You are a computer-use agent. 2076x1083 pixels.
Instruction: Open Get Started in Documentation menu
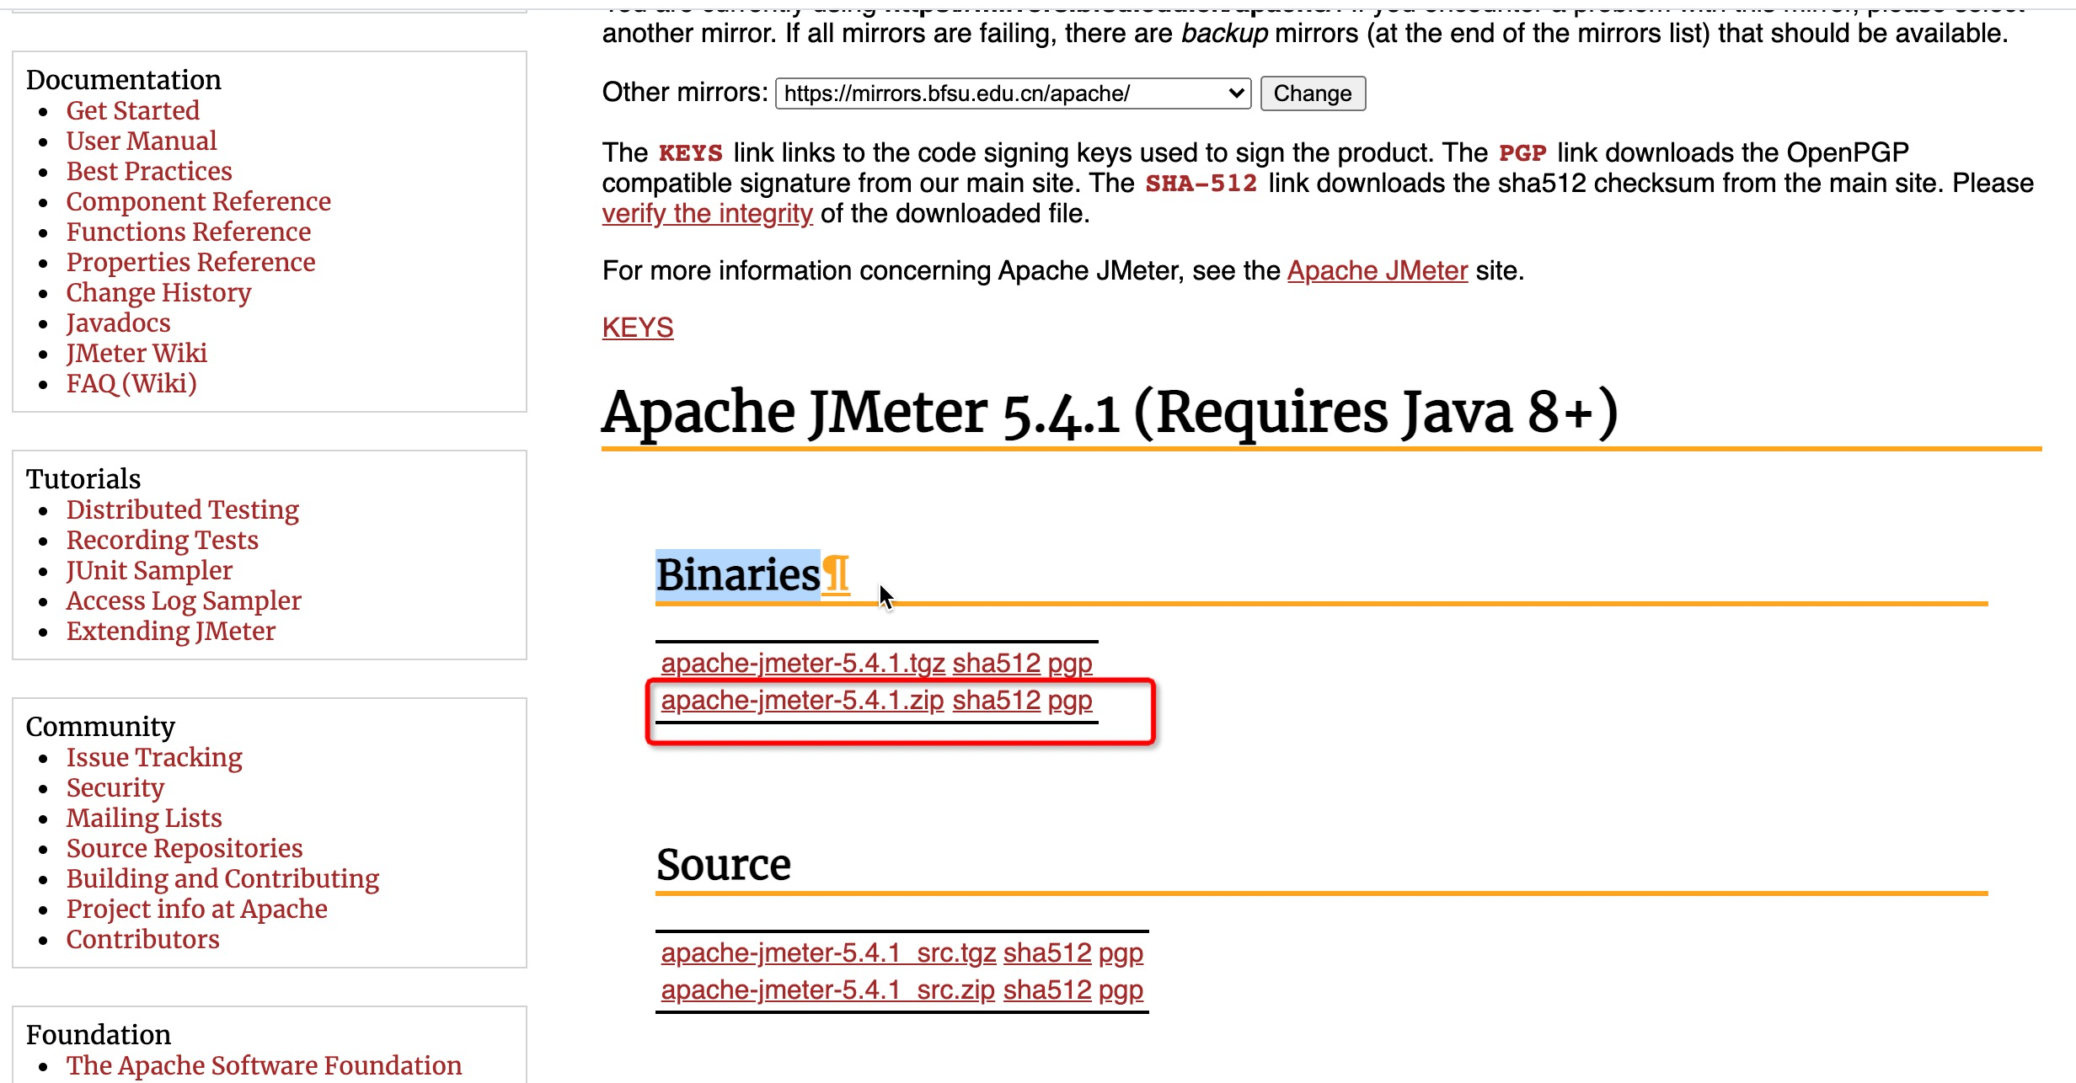point(132,111)
